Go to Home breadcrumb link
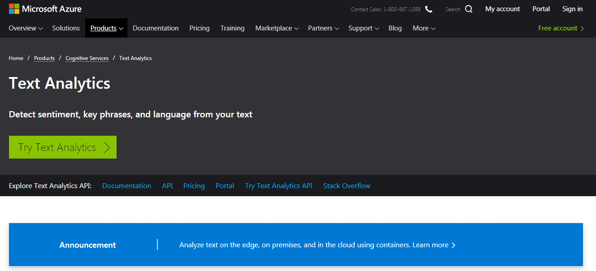This screenshot has height=271, width=596. pos(16,58)
